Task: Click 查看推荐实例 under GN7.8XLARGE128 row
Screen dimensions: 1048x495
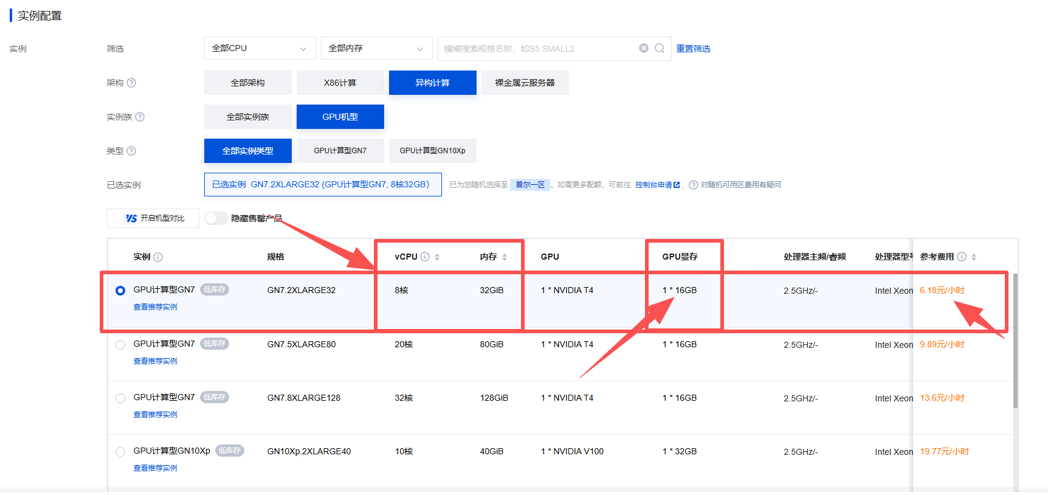Action: click(x=156, y=415)
